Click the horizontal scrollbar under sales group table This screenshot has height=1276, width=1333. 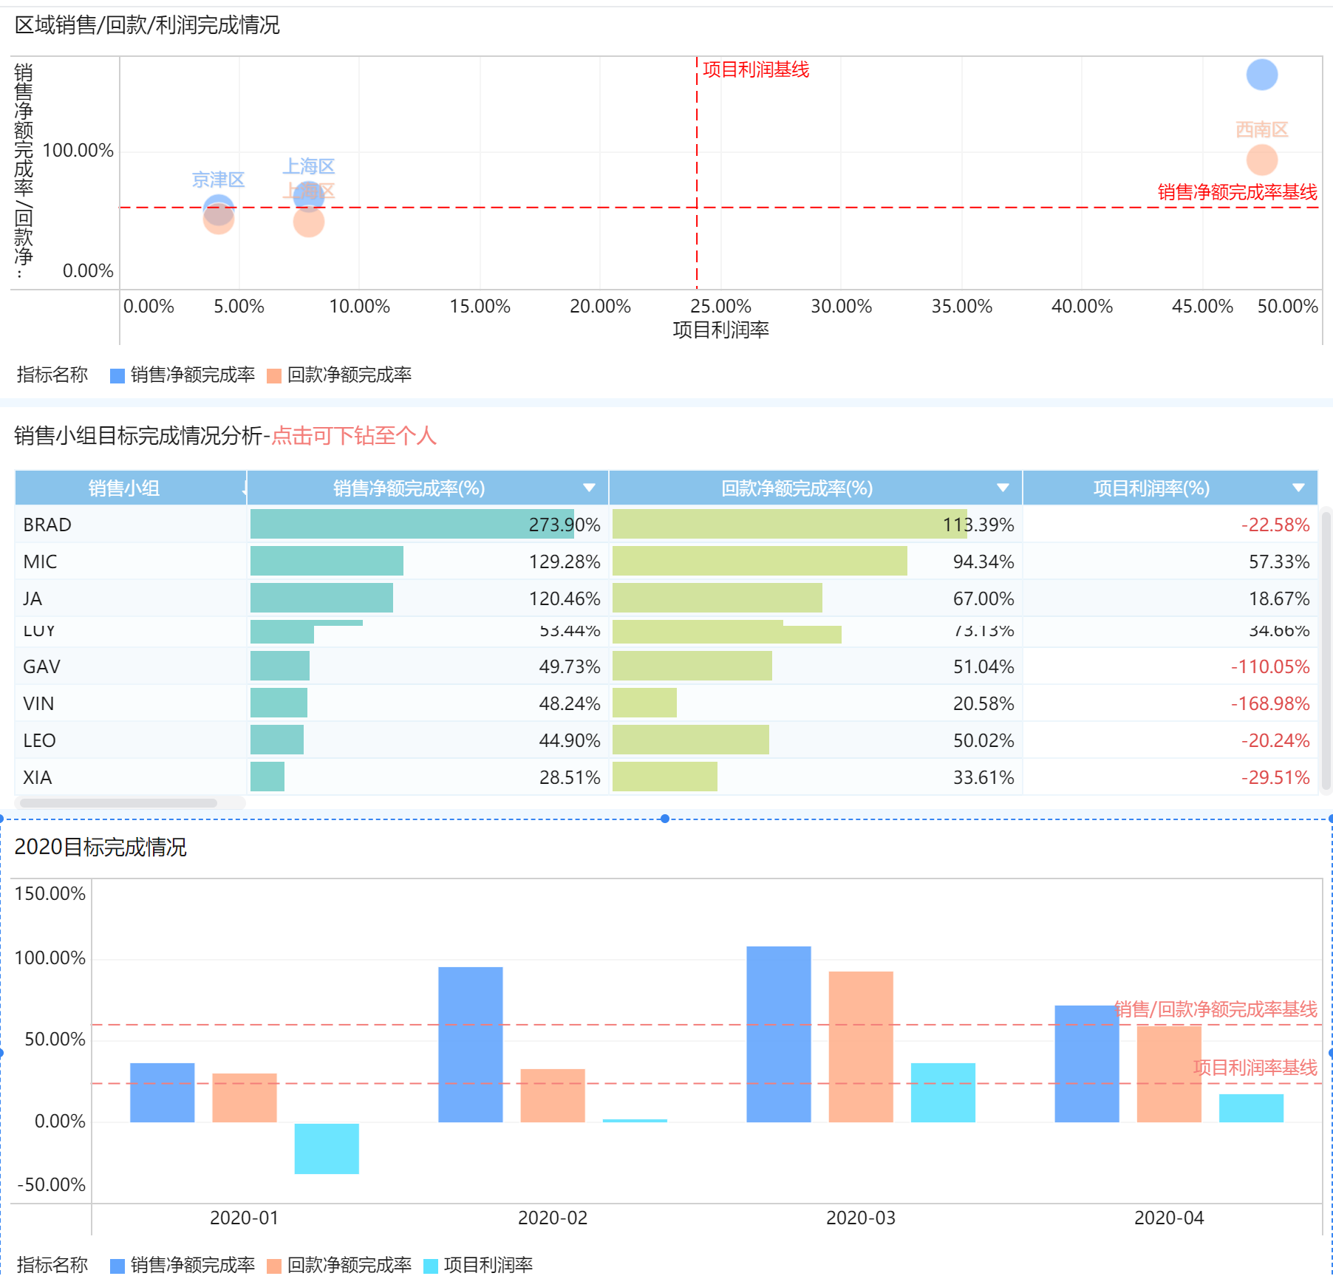pos(118,803)
